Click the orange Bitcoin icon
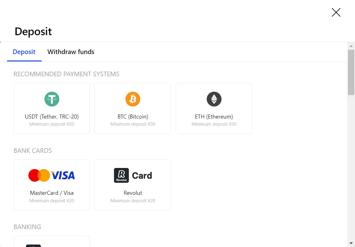This screenshot has width=355, height=247. (x=133, y=99)
